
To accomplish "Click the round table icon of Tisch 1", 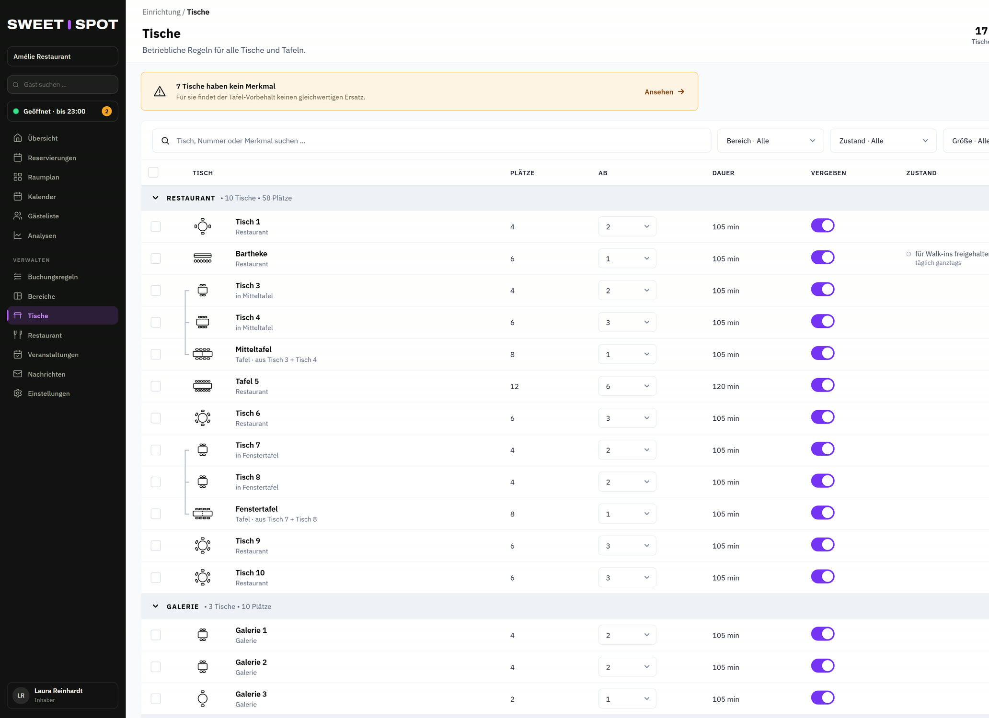I will click(x=203, y=226).
